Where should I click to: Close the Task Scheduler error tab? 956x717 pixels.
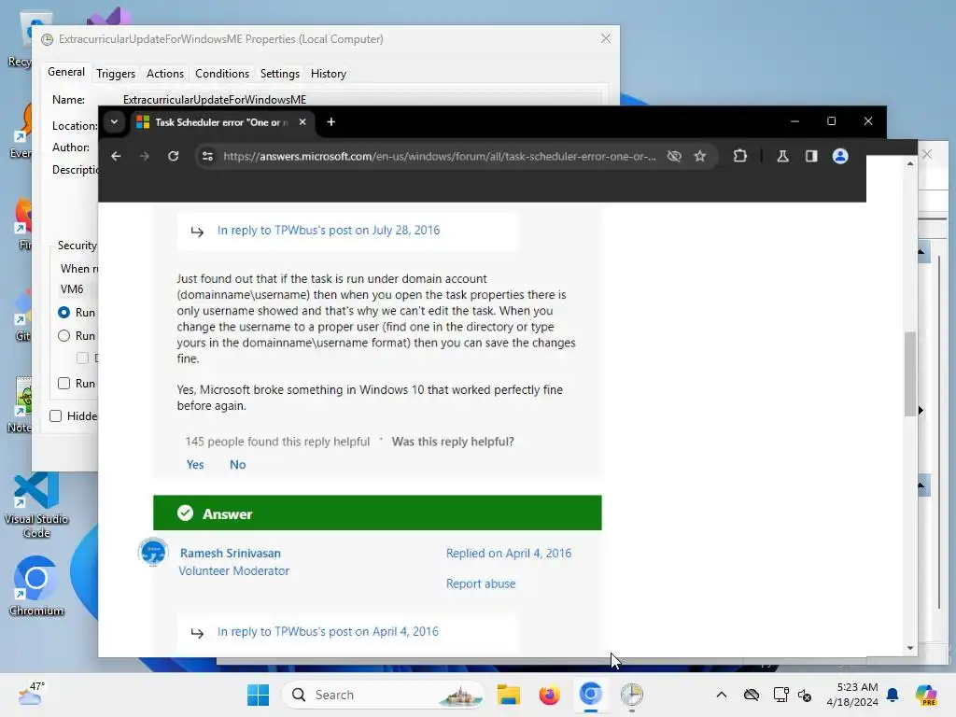click(302, 122)
